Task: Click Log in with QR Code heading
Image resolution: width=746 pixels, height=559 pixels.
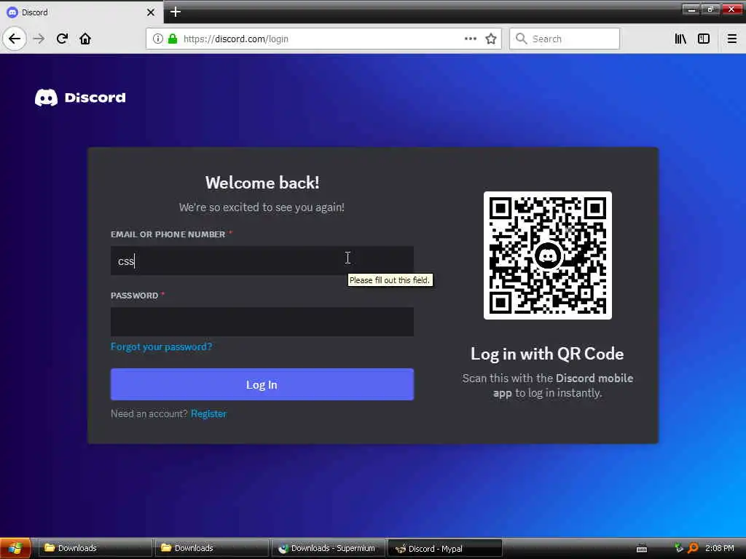Action: point(547,354)
